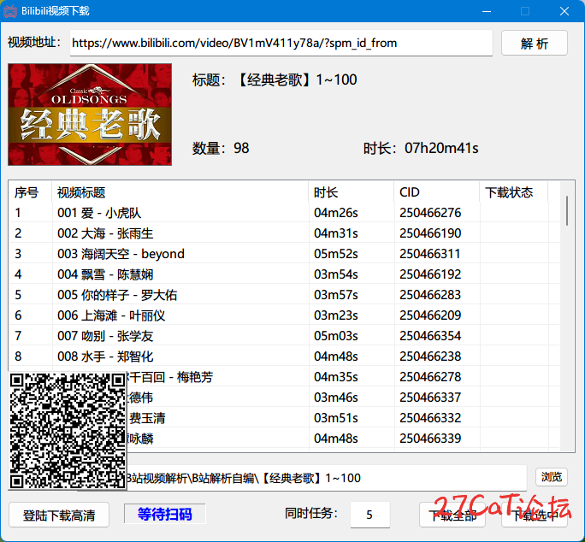Select row 001 爱 - 小虎队
Screen dimensions: 585x542
(284, 213)
